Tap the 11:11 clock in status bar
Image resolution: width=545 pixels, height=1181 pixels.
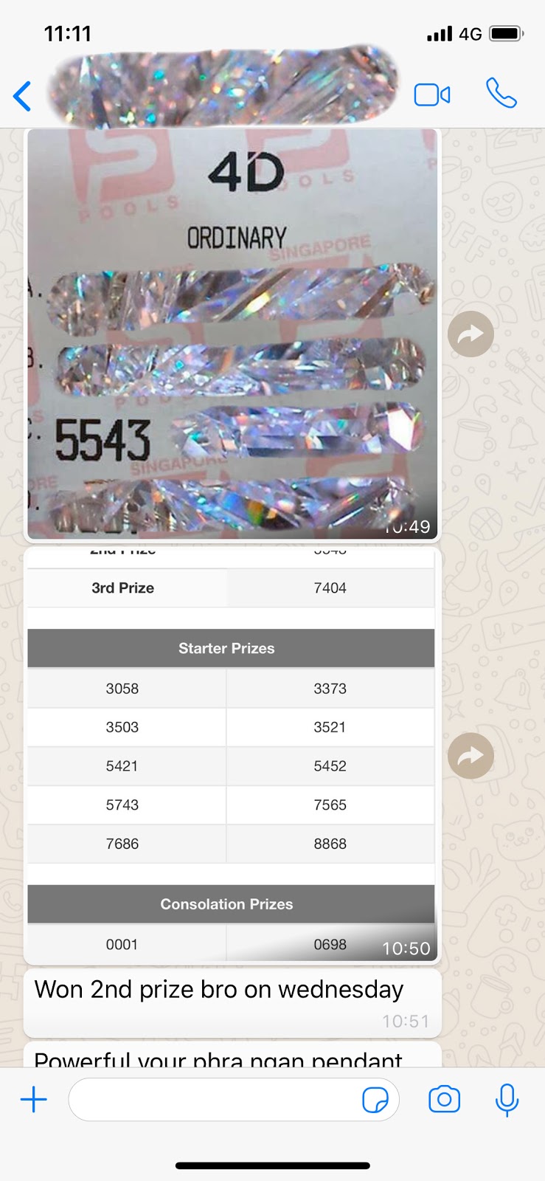pos(68,34)
